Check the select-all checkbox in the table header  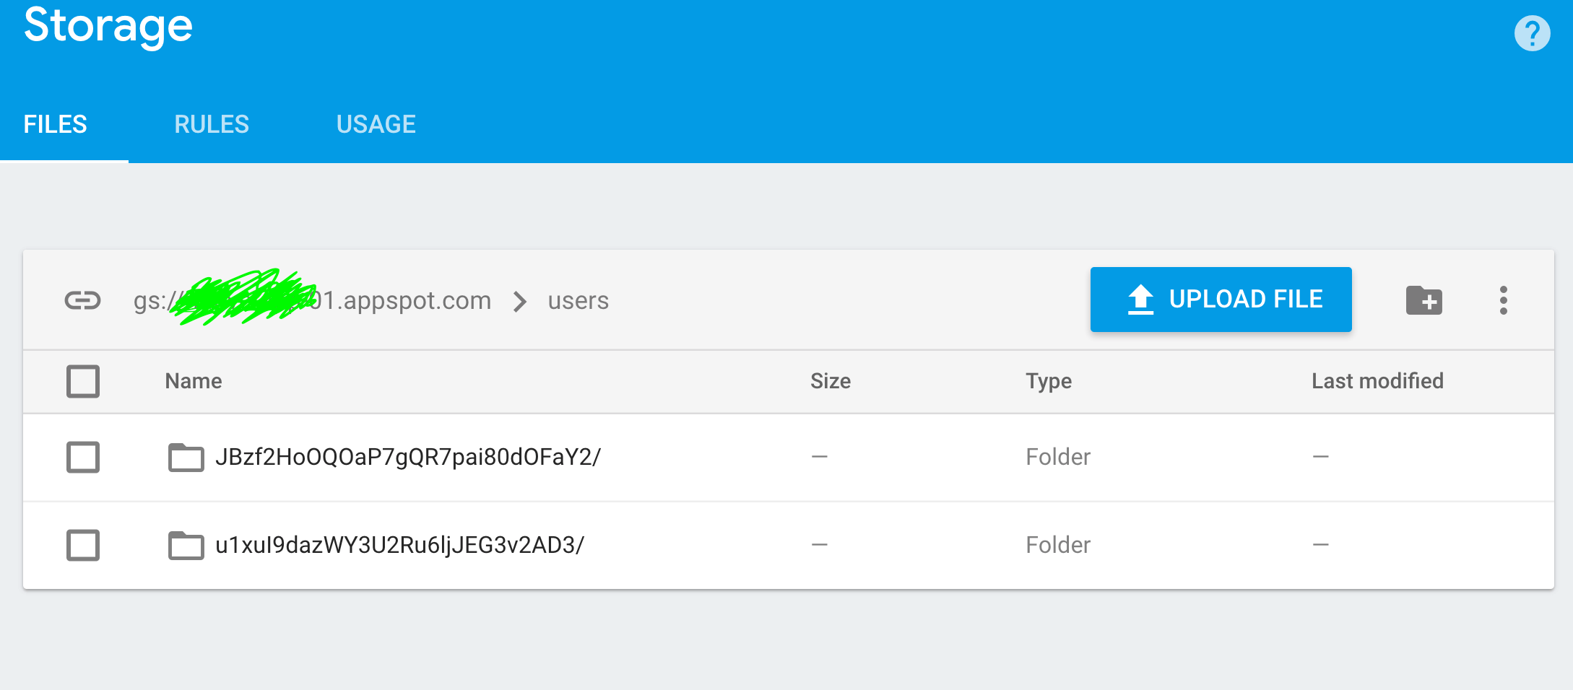click(83, 381)
